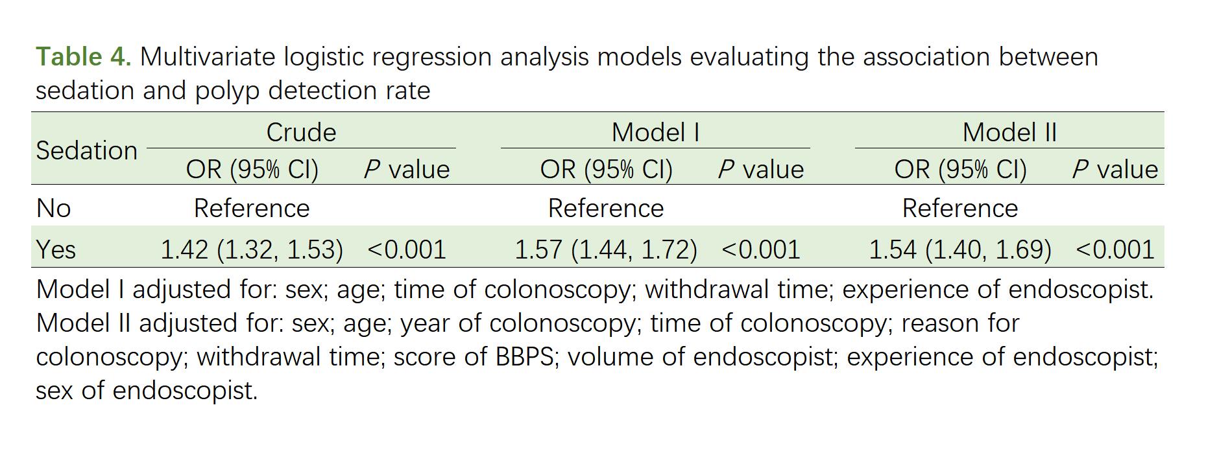The height and width of the screenshot is (462, 1206).
Task: Select the "Sedation" column header
Action: (86, 151)
